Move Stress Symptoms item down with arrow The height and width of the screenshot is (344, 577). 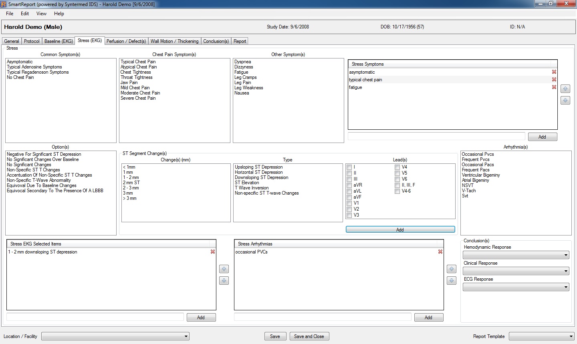coord(565,101)
